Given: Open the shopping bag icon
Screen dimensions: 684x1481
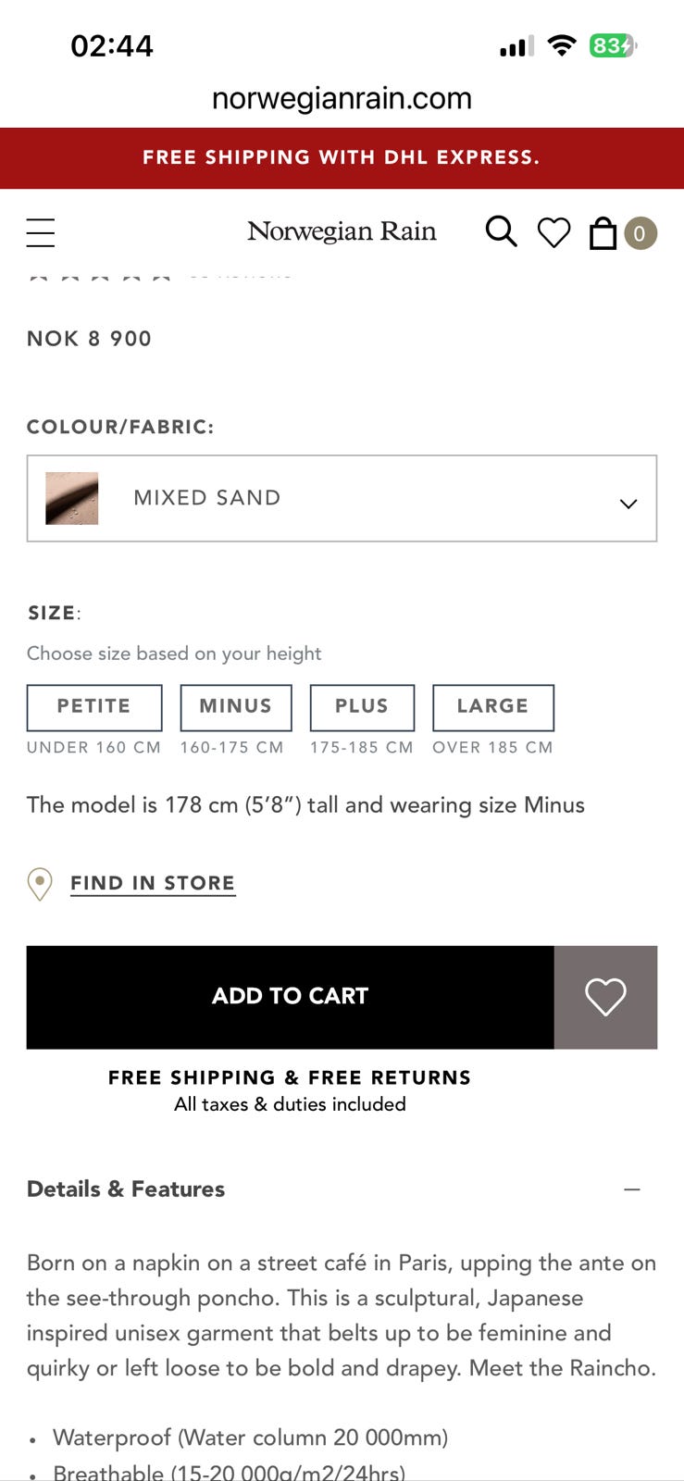Looking at the screenshot, I should [603, 232].
